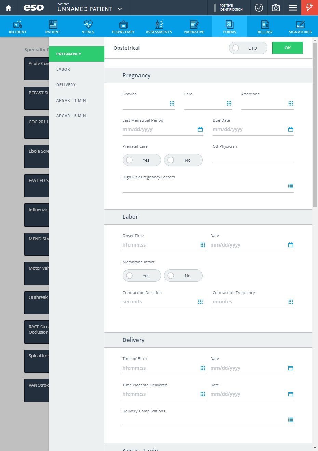Open Time of Birth Date calendar icon

(x=291, y=368)
